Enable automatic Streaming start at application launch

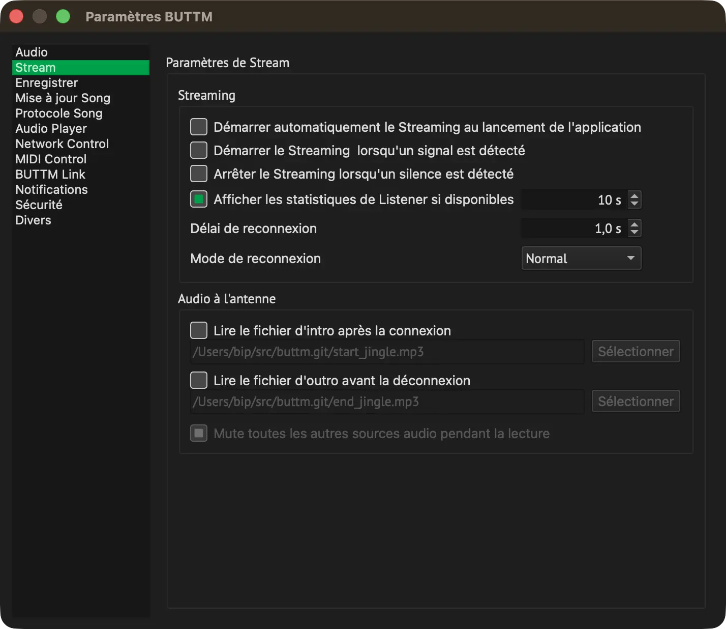coord(199,127)
